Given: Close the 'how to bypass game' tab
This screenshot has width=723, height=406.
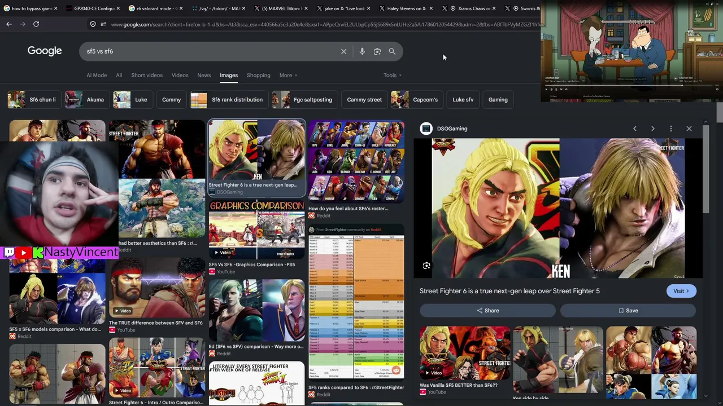Looking at the screenshot, I should [55, 8].
